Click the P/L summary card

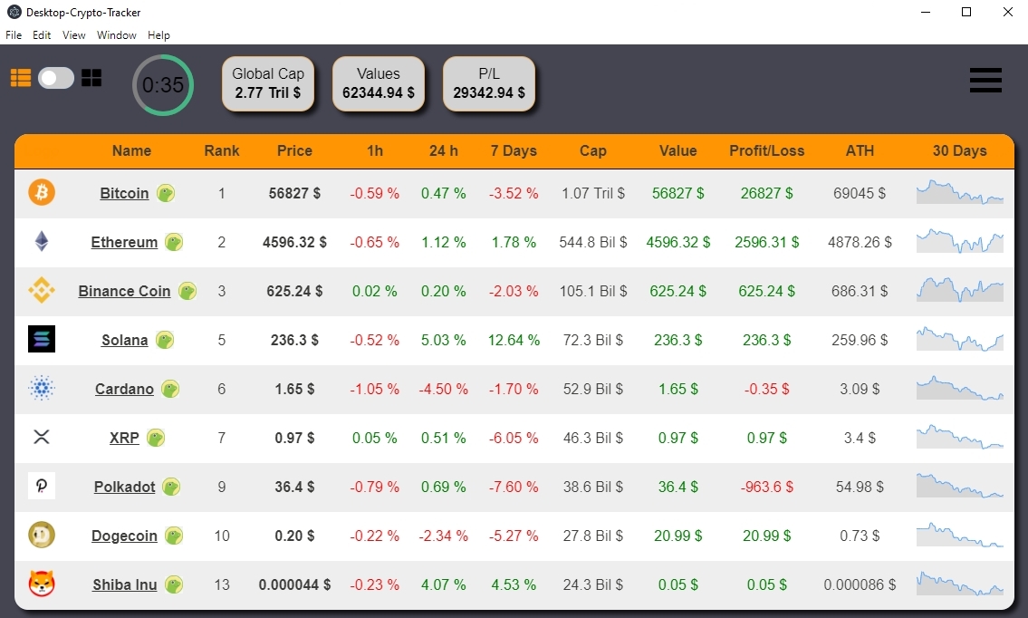489,83
